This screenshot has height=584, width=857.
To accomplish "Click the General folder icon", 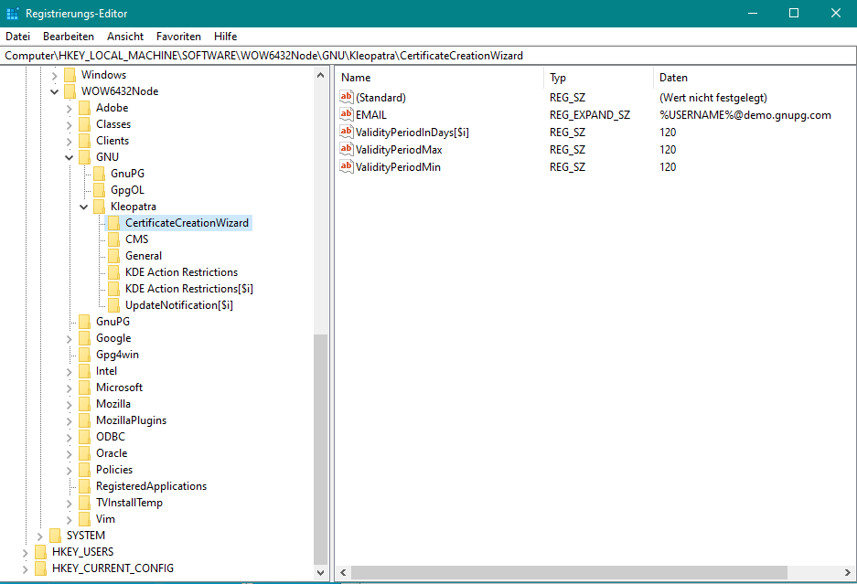I will [114, 256].
